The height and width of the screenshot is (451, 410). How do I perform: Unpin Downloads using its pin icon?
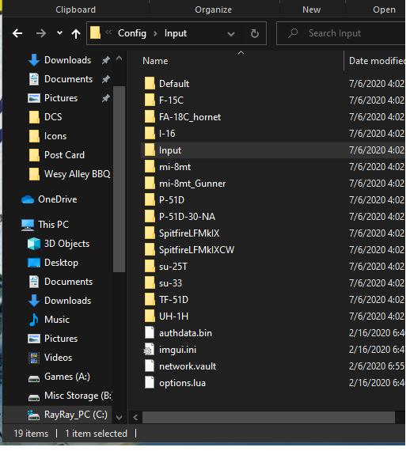coord(106,60)
